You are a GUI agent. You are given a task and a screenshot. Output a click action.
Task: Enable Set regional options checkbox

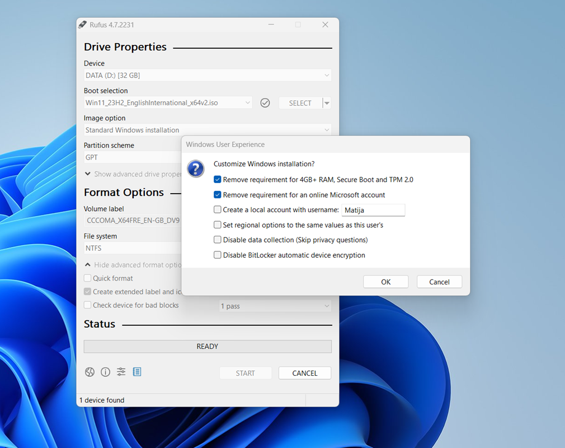click(x=217, y=225)
